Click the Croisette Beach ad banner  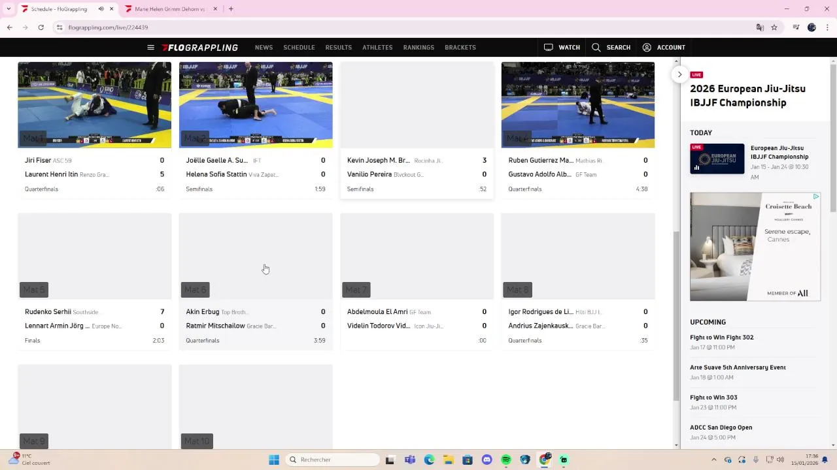(x=755, y=247)
